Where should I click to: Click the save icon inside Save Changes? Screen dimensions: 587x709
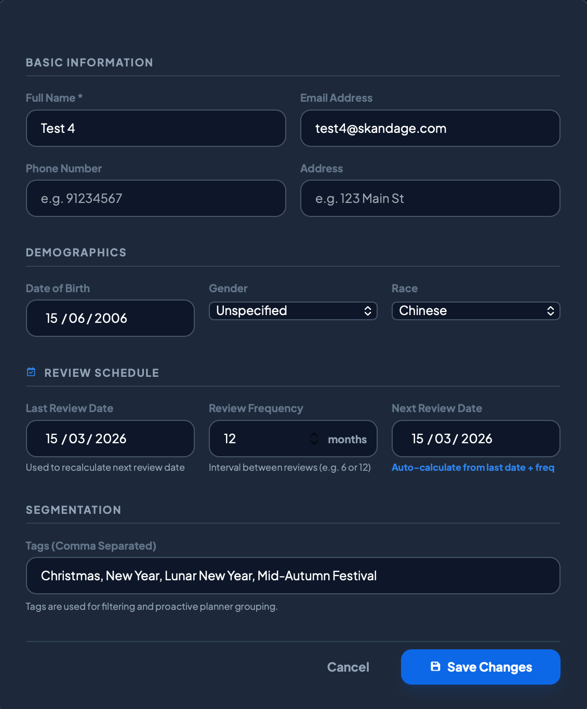(435, 667)
